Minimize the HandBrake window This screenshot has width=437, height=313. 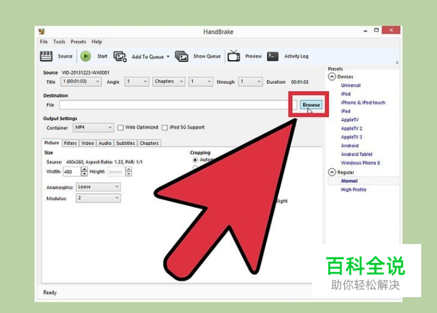coord(366,31)
